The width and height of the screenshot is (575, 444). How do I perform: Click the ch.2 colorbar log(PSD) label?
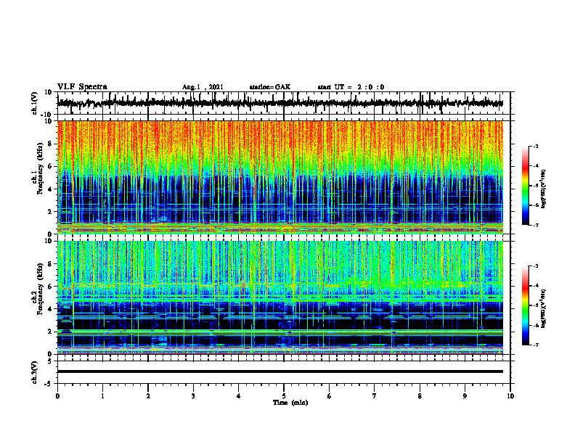(544, 309)
